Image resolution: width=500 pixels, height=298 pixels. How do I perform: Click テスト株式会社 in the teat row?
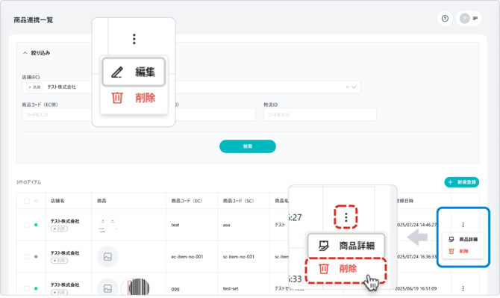pyautogui.click(x=65, y=221)
